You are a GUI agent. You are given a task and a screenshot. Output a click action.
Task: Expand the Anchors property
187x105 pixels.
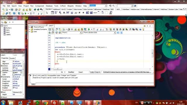click(1, 66)
